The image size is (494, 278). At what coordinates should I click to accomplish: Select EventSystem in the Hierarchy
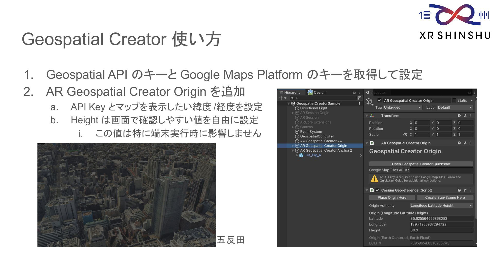[x=311, y=132]
